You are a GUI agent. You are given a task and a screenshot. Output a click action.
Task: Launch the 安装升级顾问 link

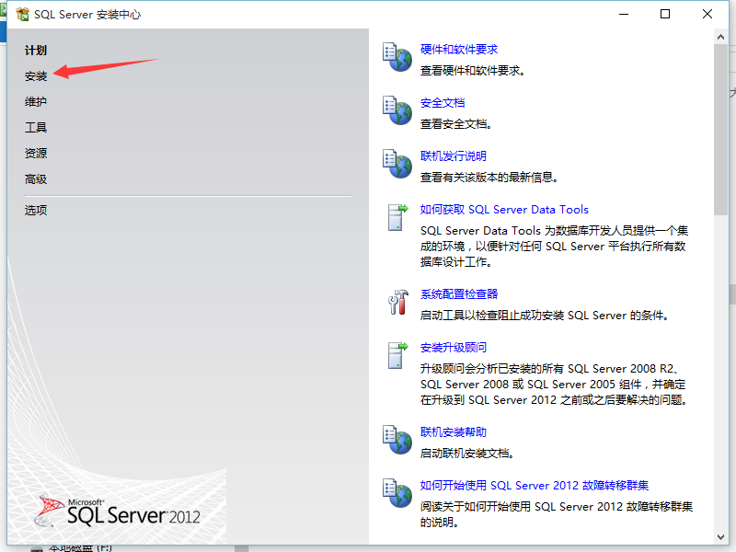[x=453, y=348]
